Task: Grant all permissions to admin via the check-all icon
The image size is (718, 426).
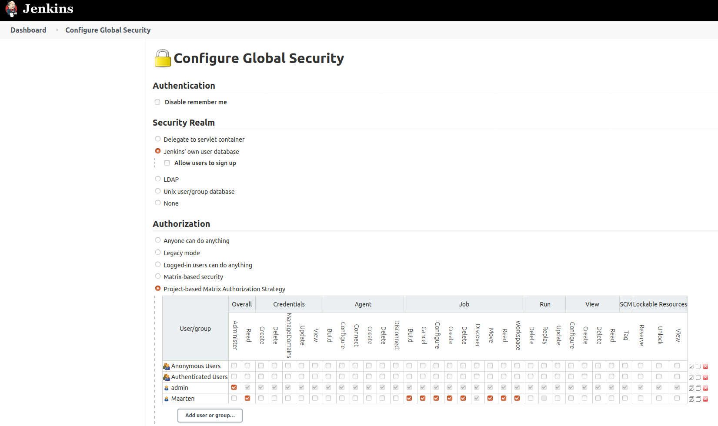Action: click(691, 387)
